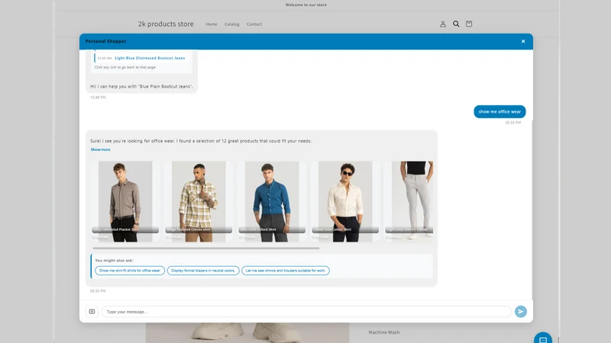Click the 'You might also ask:' label

[x=114, y=260]
